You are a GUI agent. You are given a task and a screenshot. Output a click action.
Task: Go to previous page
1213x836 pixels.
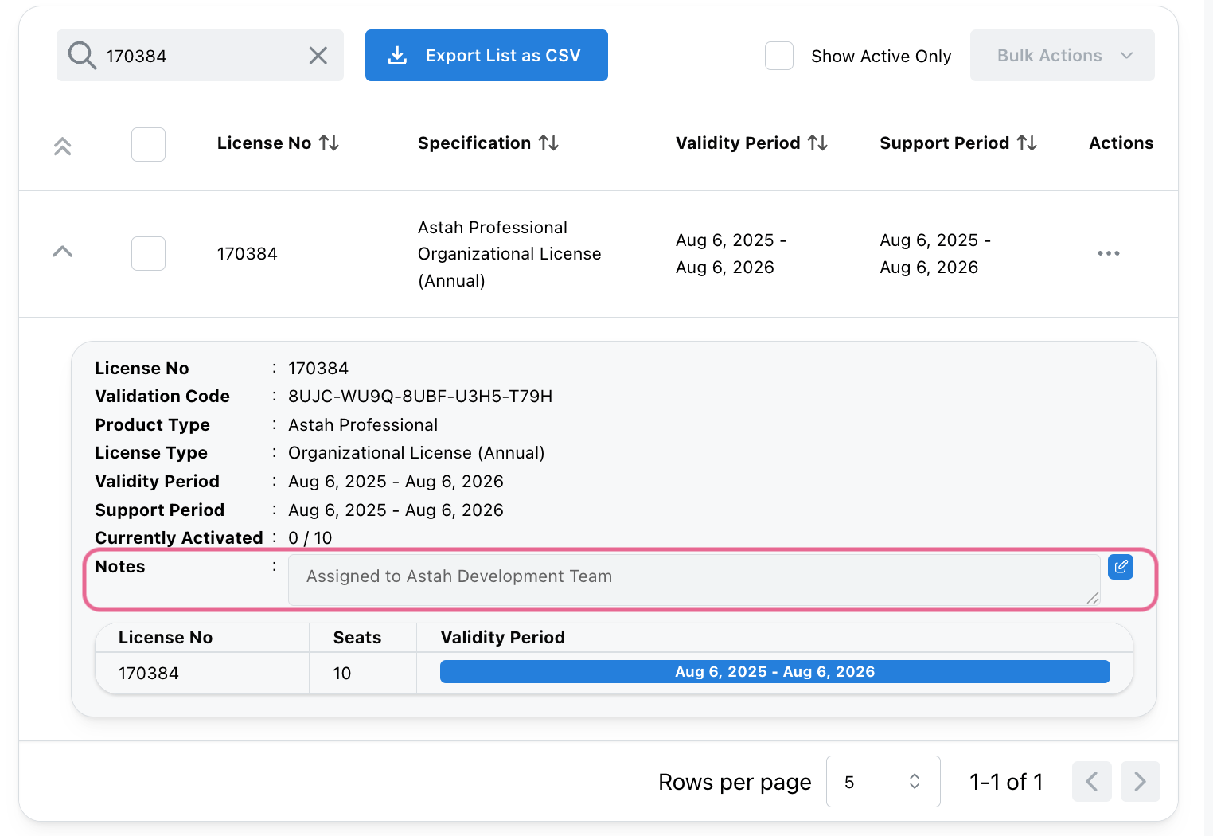click(x=1092, y=782)
